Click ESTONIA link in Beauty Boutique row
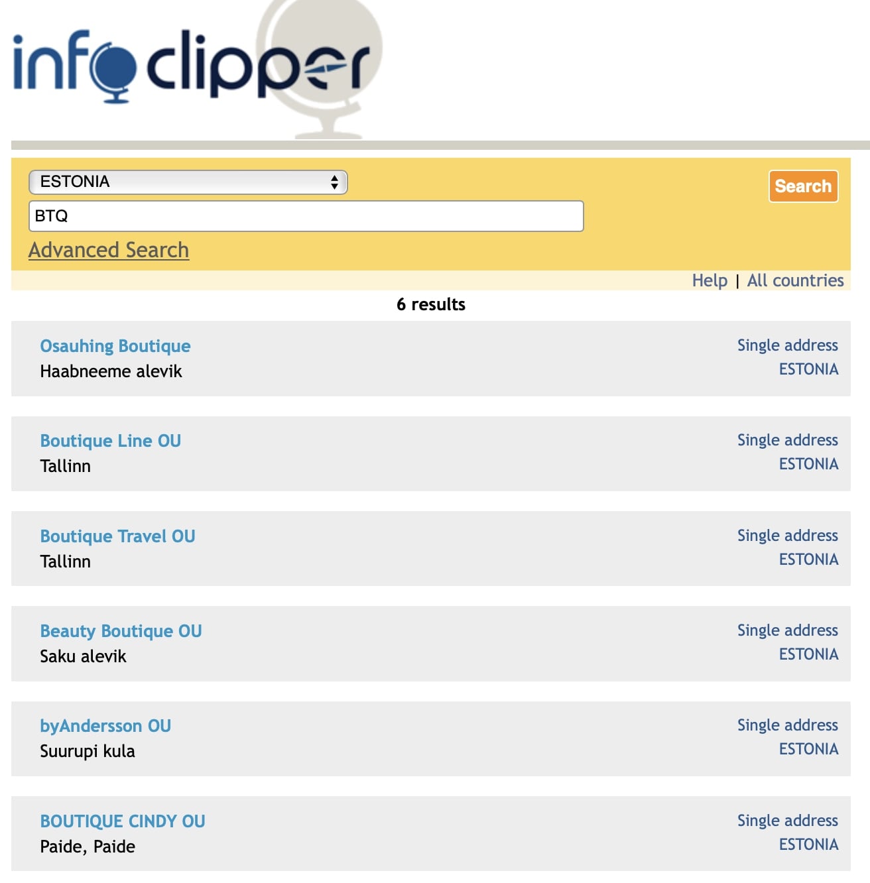The image size is (870, 883). coord(808,654)
